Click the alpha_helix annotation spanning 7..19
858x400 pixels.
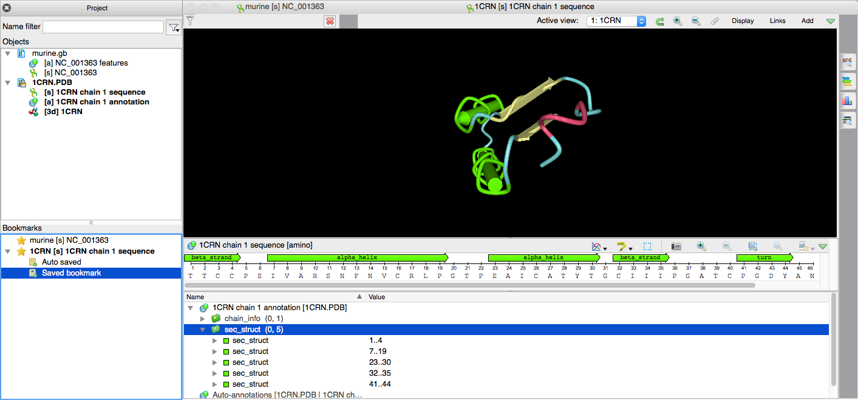358,257
